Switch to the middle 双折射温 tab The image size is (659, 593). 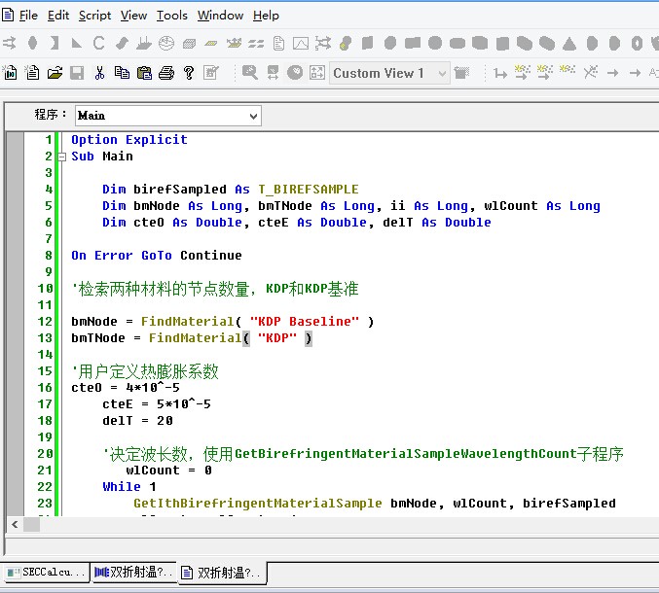point(133,573)
